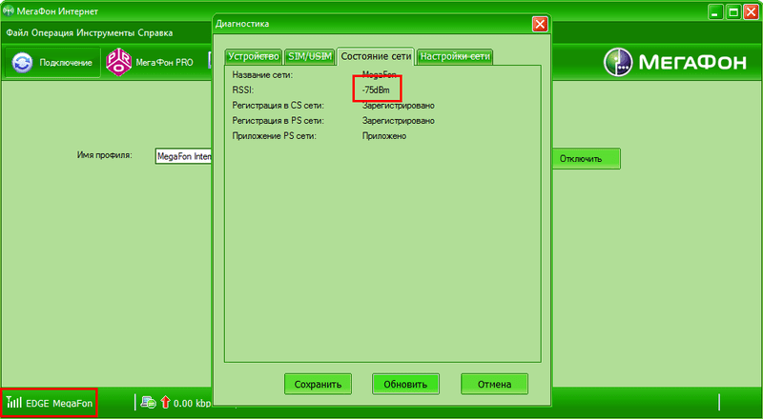This screenshot has height=419, width=763.
Task: Minimize the МегаФон Интернет window
Action: [714, 11]
